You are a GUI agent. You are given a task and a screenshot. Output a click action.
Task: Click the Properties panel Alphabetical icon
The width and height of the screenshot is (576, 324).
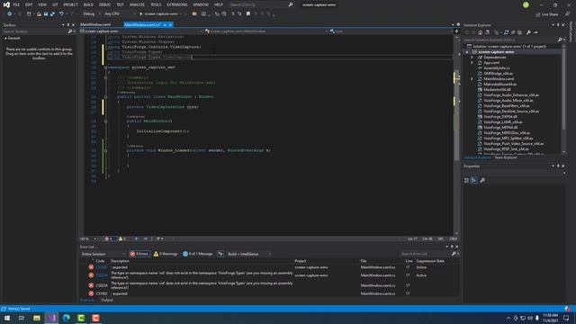[474, 180]
